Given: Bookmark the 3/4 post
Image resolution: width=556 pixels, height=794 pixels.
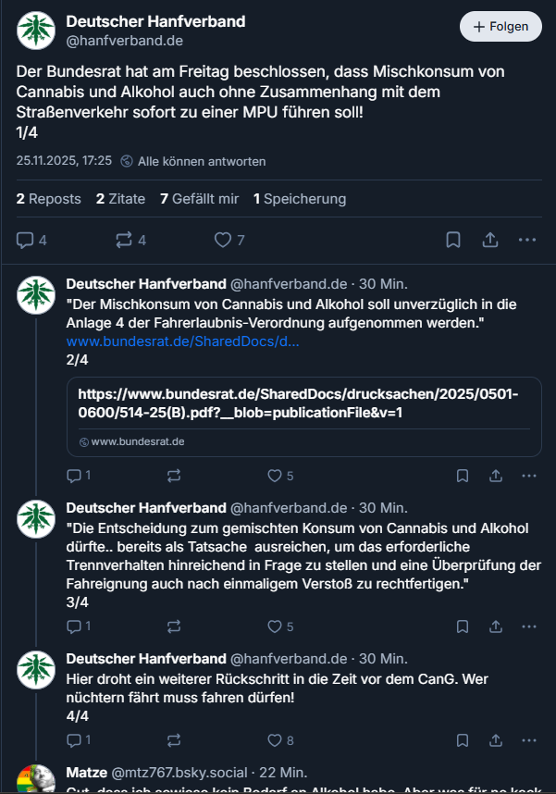Looking at the screenshot, I should coord(463,627).
